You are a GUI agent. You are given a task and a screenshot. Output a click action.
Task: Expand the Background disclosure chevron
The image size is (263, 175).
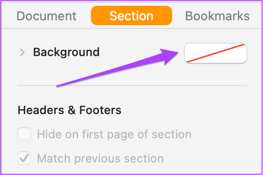point(22,52)
